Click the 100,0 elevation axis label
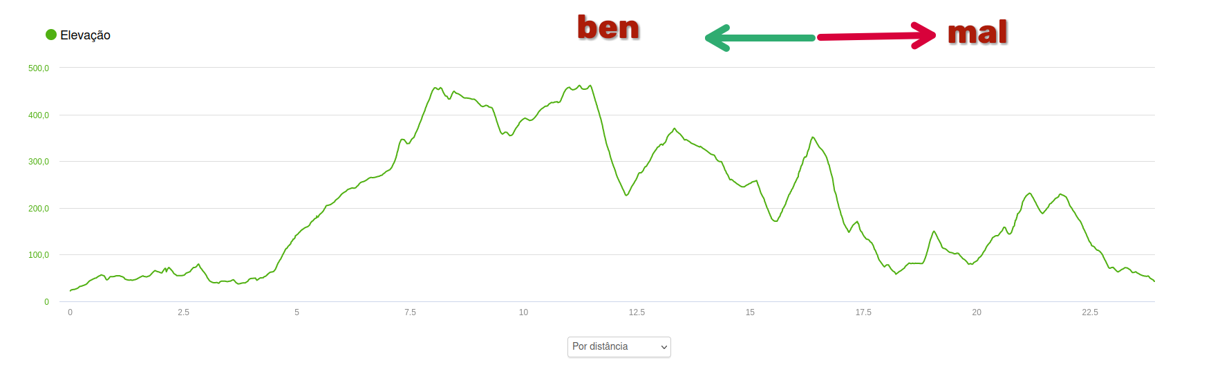1222x385 pixels. 39,255
